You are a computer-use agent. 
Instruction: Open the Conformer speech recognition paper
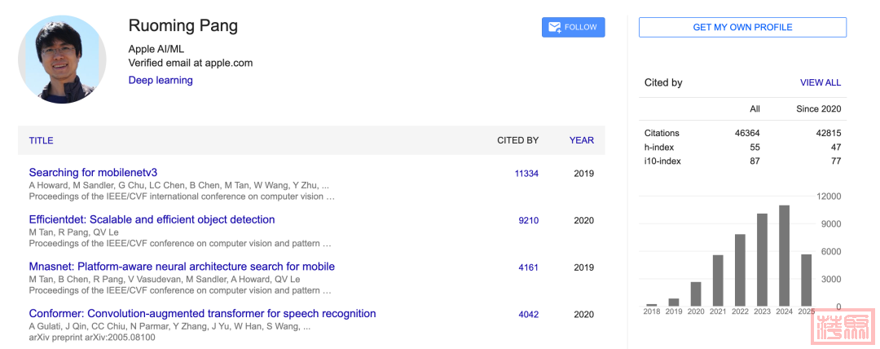[x=202, y=314]
